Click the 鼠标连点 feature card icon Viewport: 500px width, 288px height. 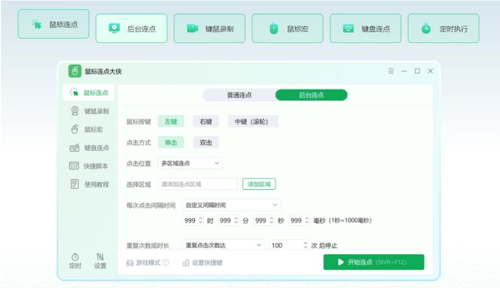[x=37, y=24]
